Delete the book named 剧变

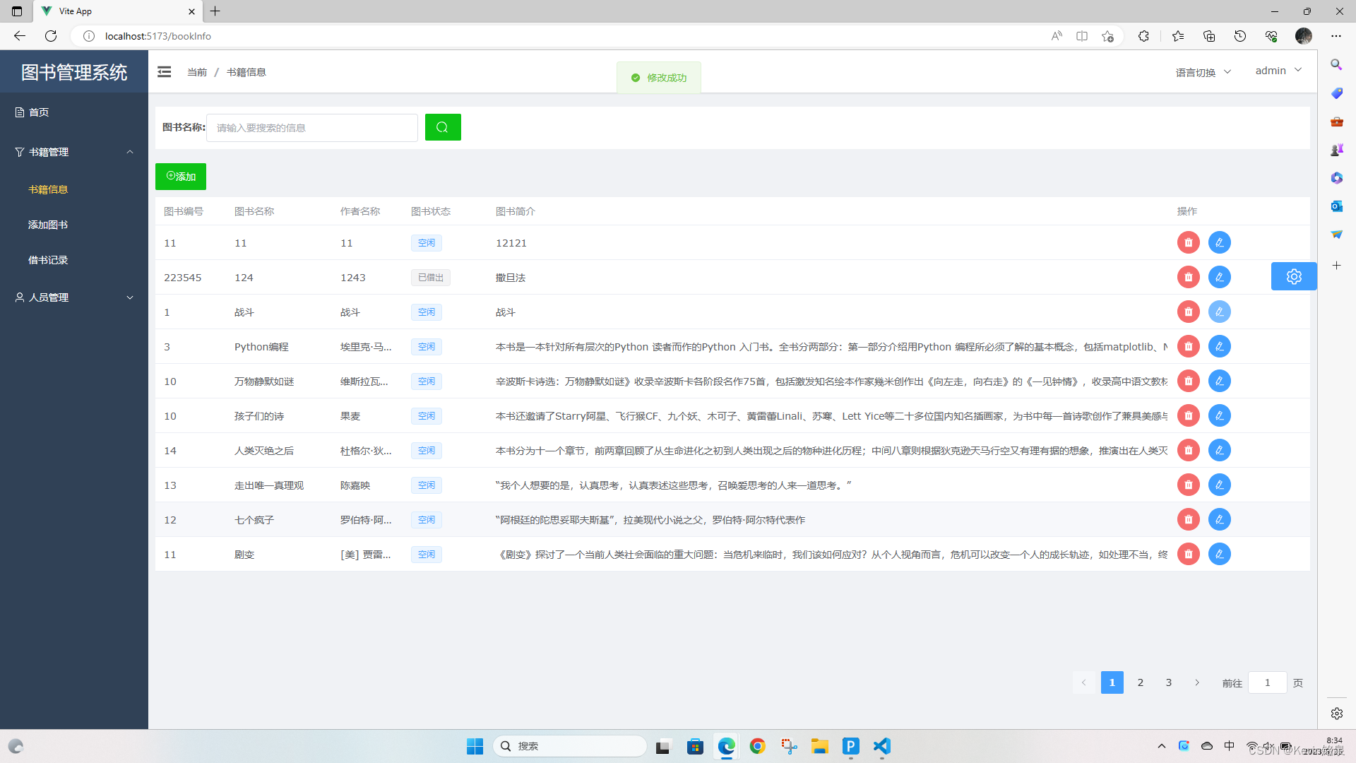pos(1189,554)
